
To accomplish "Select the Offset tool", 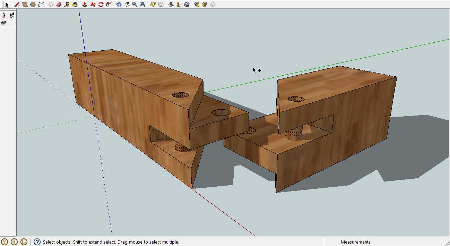I will point(109,5).
